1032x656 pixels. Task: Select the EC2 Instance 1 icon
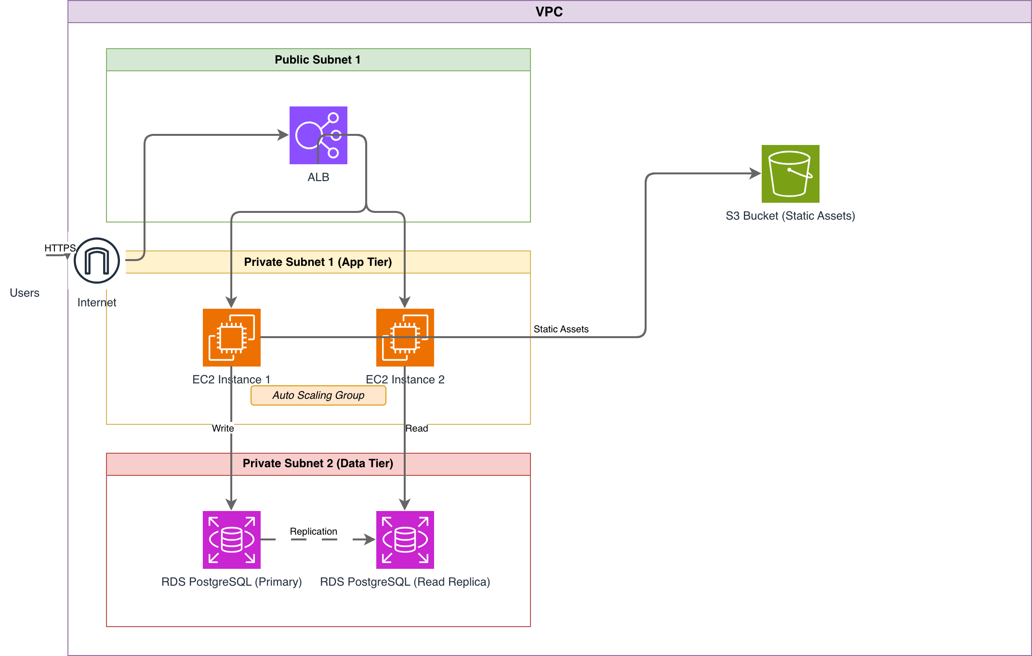click(231, 337)
